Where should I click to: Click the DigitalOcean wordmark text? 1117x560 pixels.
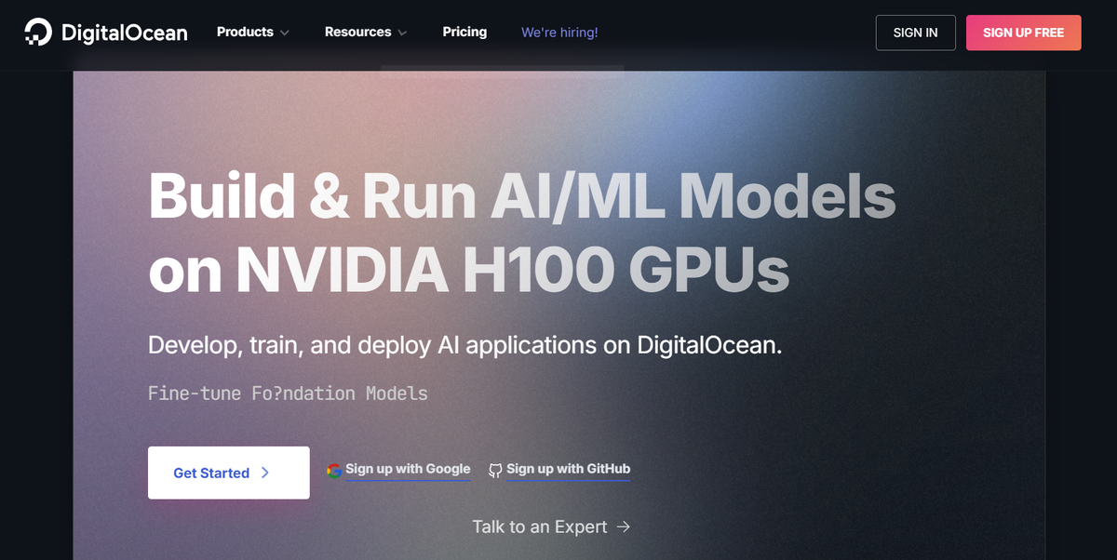coord(124,33)
